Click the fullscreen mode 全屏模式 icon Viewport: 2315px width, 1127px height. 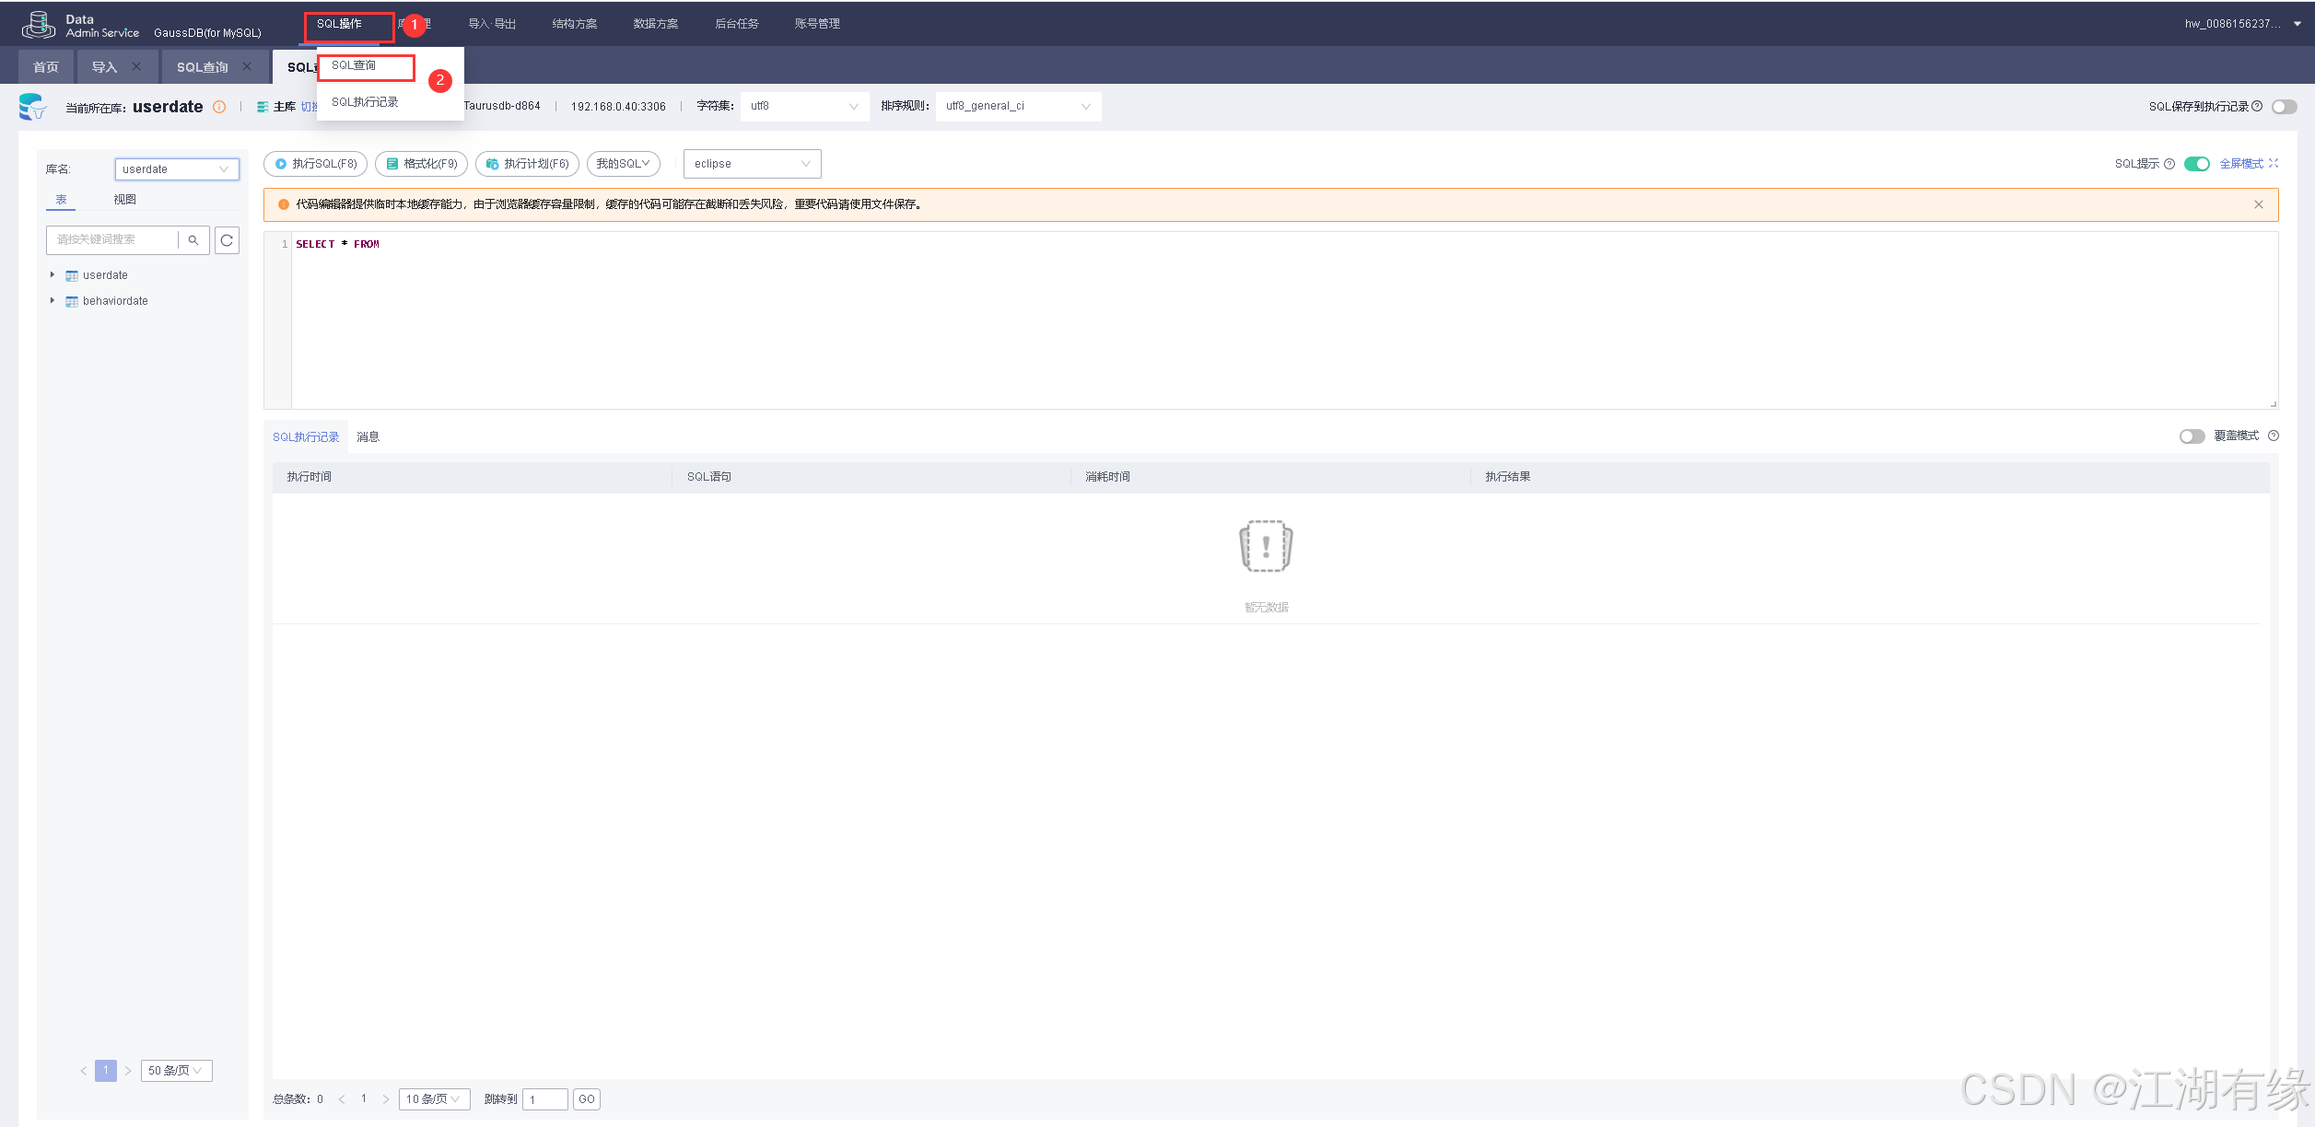click(2274, 164)
